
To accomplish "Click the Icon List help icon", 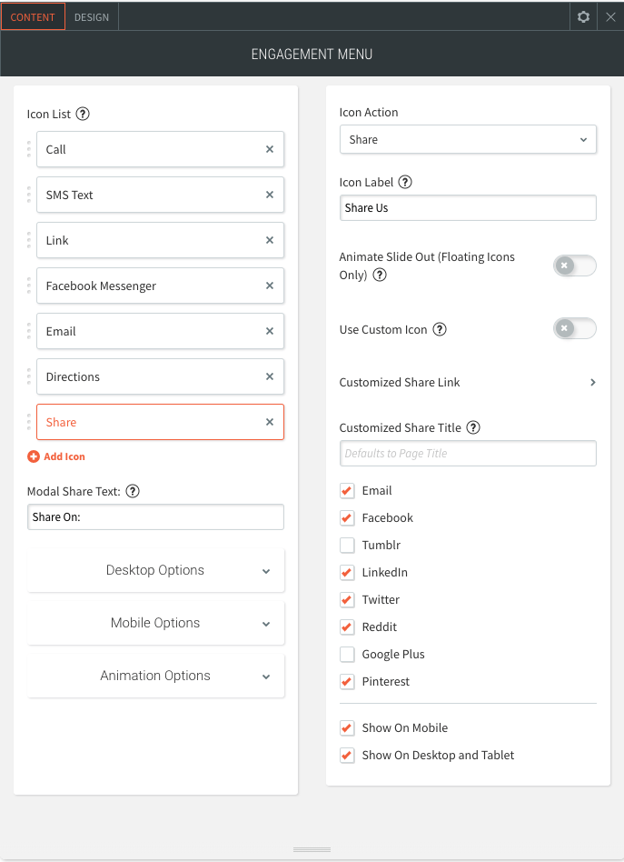I will pyautogui.click(x=83, y=114).
